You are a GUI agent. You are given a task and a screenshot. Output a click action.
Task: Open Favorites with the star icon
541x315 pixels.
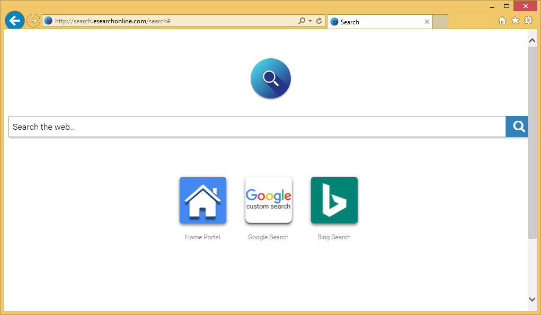tap(515, 21)
